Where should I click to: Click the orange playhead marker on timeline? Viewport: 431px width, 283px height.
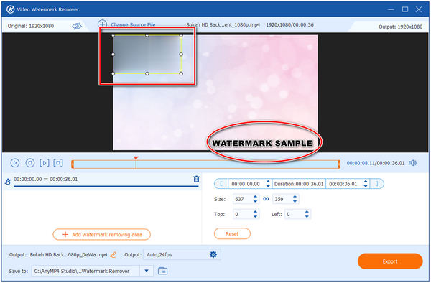coord(136,158)
